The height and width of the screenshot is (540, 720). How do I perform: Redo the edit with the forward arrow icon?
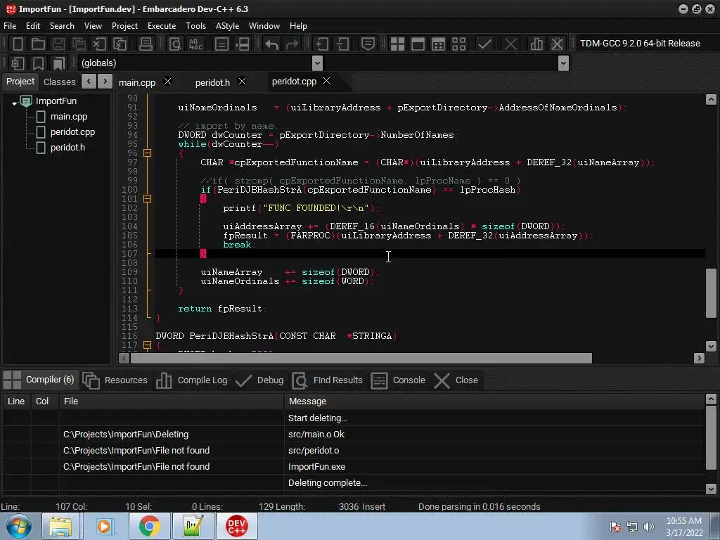pos(292,44)
